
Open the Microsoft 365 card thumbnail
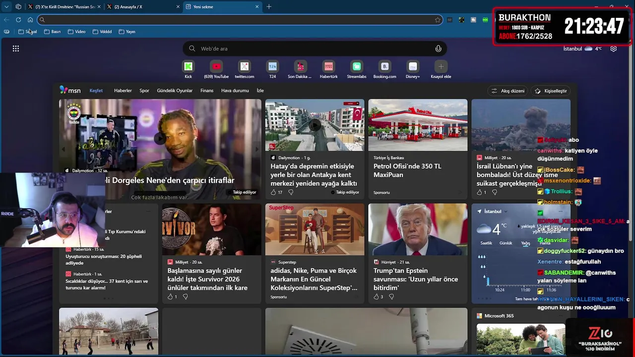[521, 340]
